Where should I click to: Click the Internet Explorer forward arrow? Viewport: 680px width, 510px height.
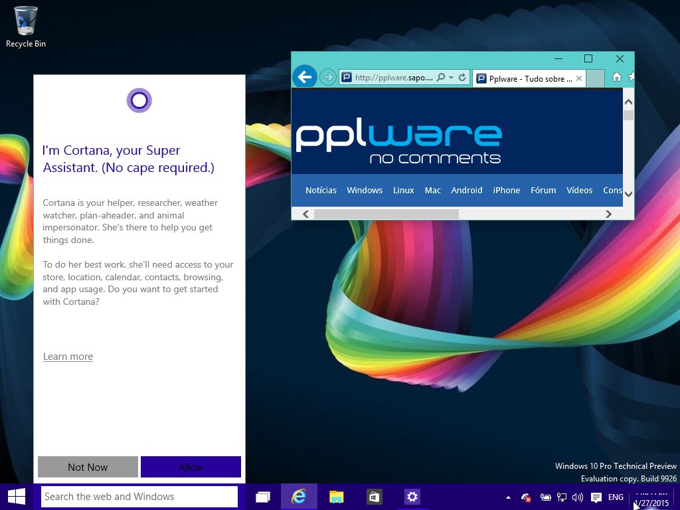[x=328, y=78]
